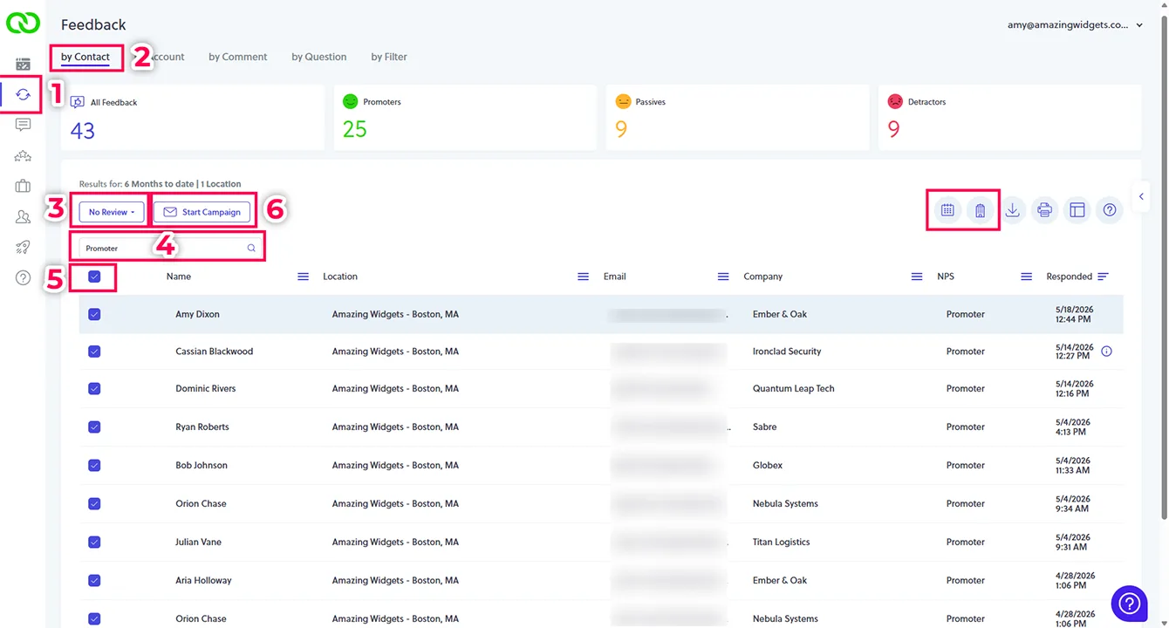Open the column layout icon

coord(1077,210)
